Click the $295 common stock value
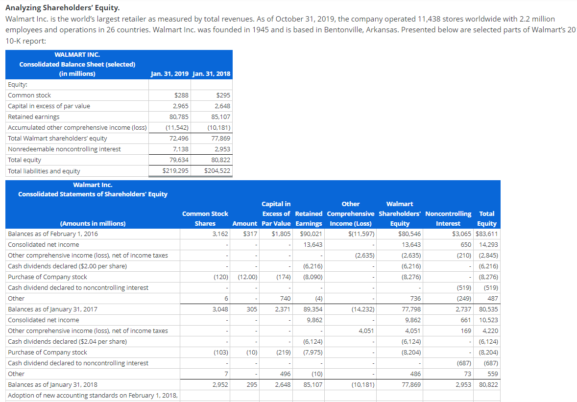The height and width of the screenshot is (402, 577). 223,95
